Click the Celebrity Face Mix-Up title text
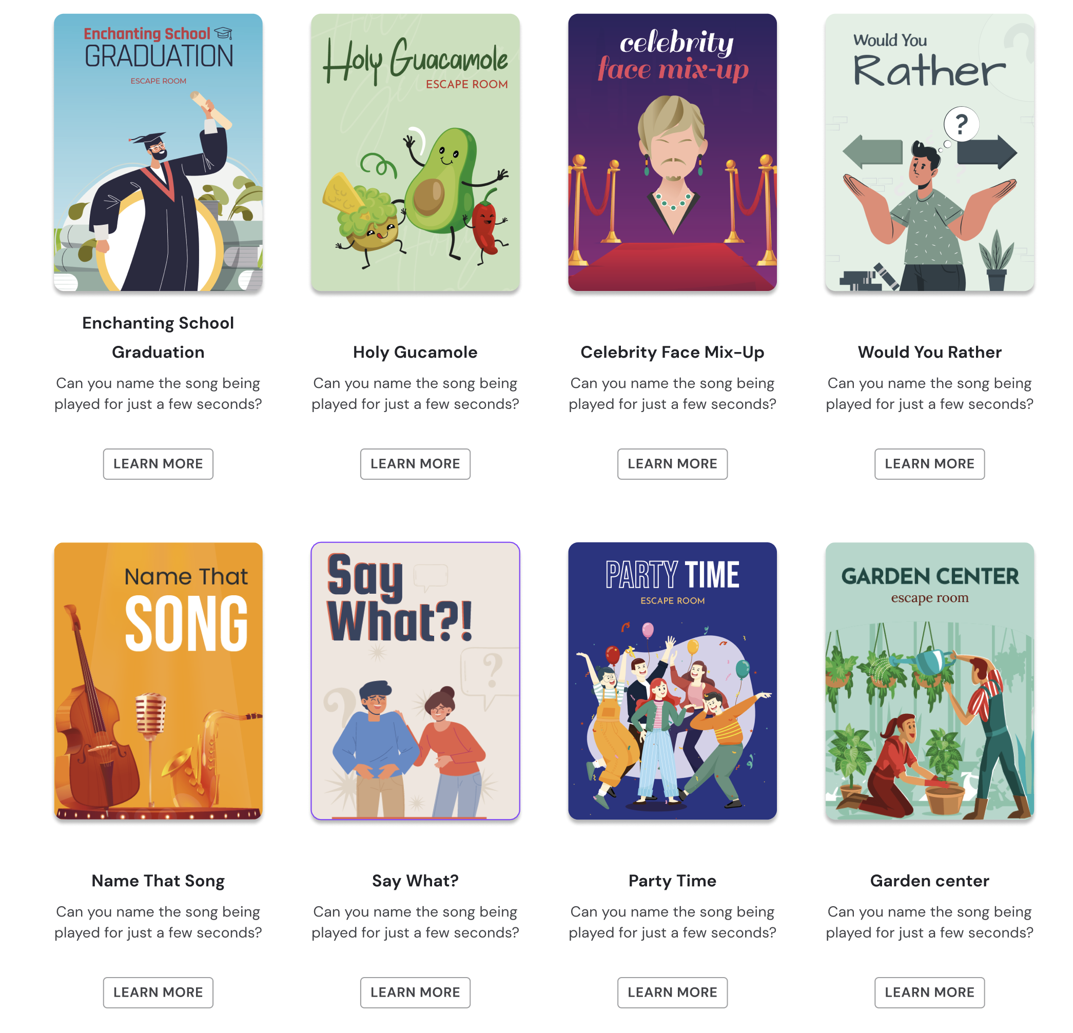 click(672, 352)
